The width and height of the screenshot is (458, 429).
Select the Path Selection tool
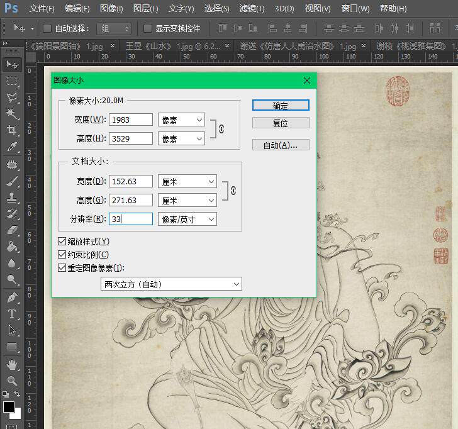(12, 330)
